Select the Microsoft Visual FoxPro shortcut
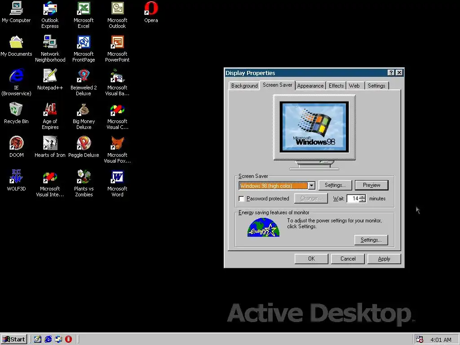 coord(117,150)
